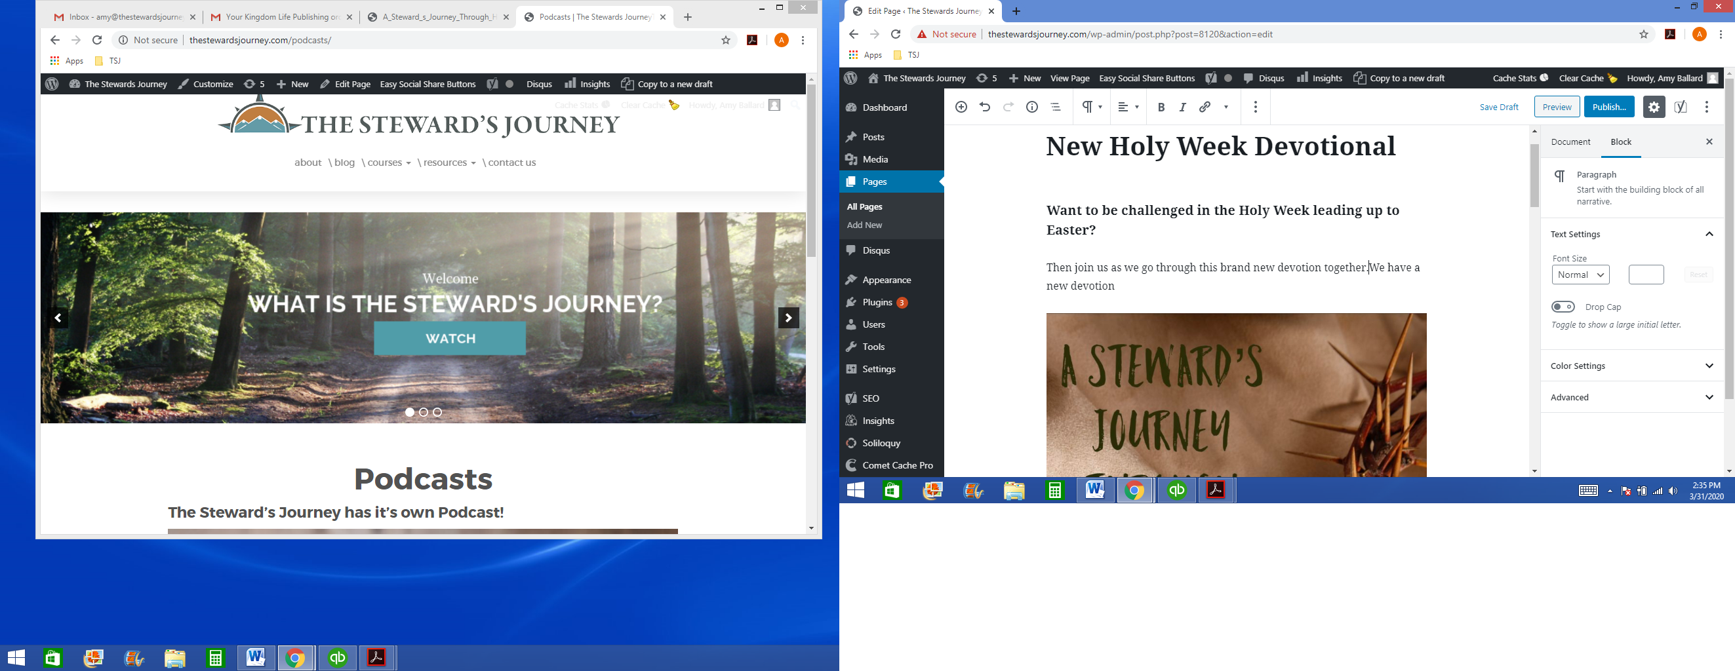Open the Font Size dropdown
Image resolution: width=1735 pixels, height=671 pixels.
1580,275
